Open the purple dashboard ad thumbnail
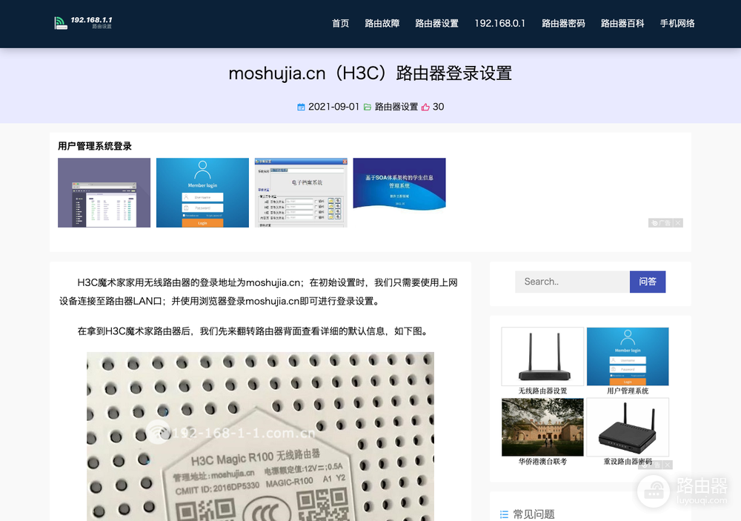The image size is (741, 521). click(104, 193)
